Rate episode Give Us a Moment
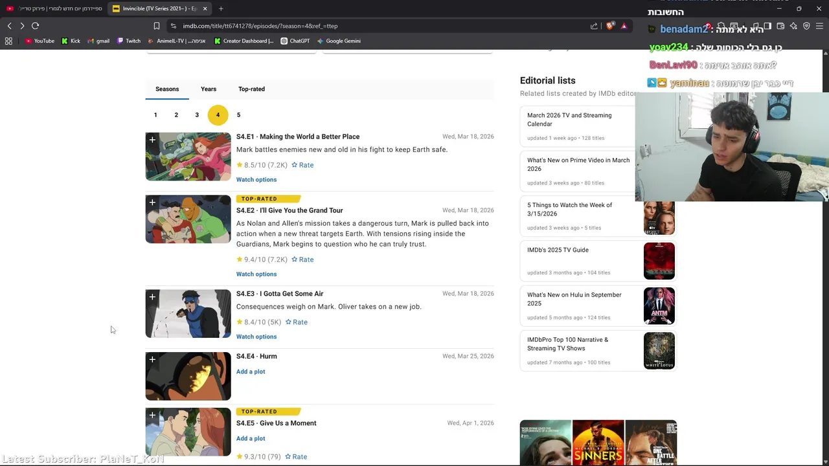The height and width of the screenshot is (466, 829). tap(296, 457)
